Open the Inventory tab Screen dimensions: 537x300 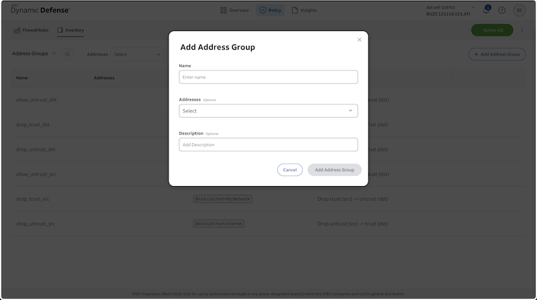[70, 30]
